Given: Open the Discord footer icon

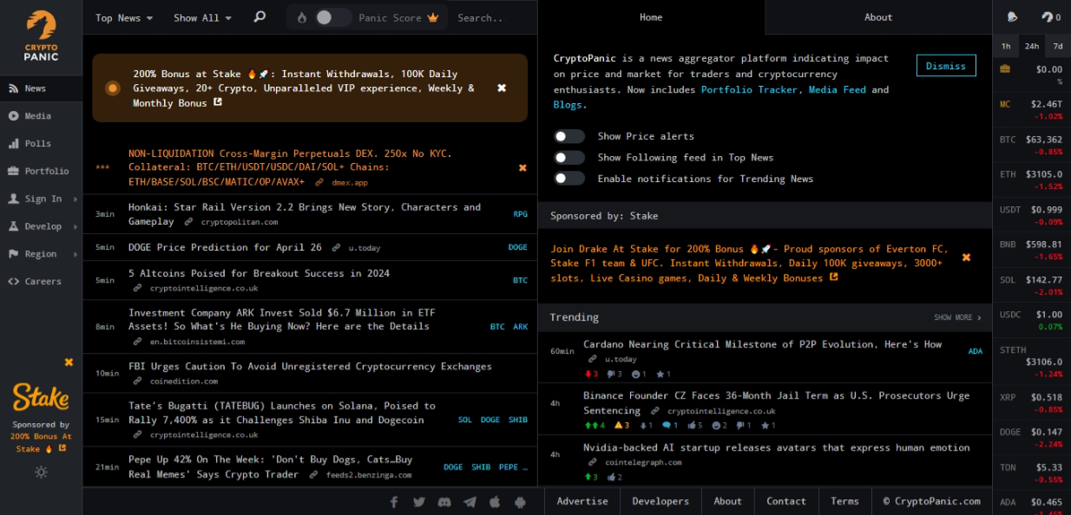Looking at the screenshot, I should [444, 501].
